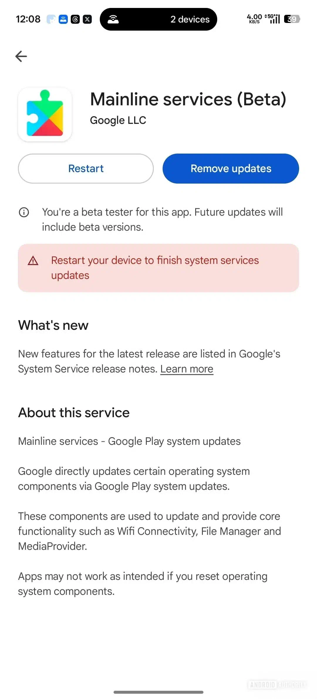
Task: Tap the red restart-your-device banner
Action: (158, 268)
